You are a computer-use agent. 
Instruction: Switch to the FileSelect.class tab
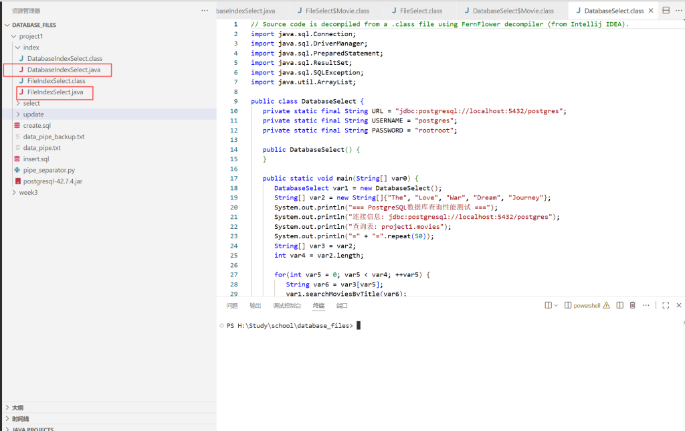(x=420, y=11)
